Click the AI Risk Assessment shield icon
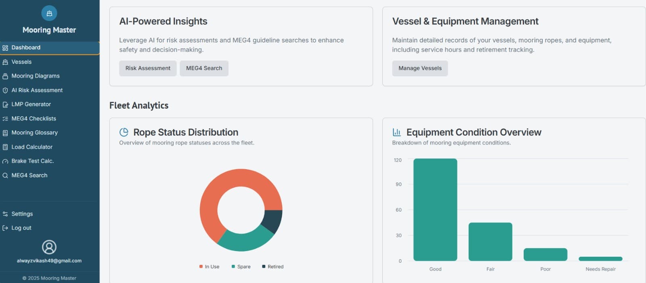 (5, 90)
